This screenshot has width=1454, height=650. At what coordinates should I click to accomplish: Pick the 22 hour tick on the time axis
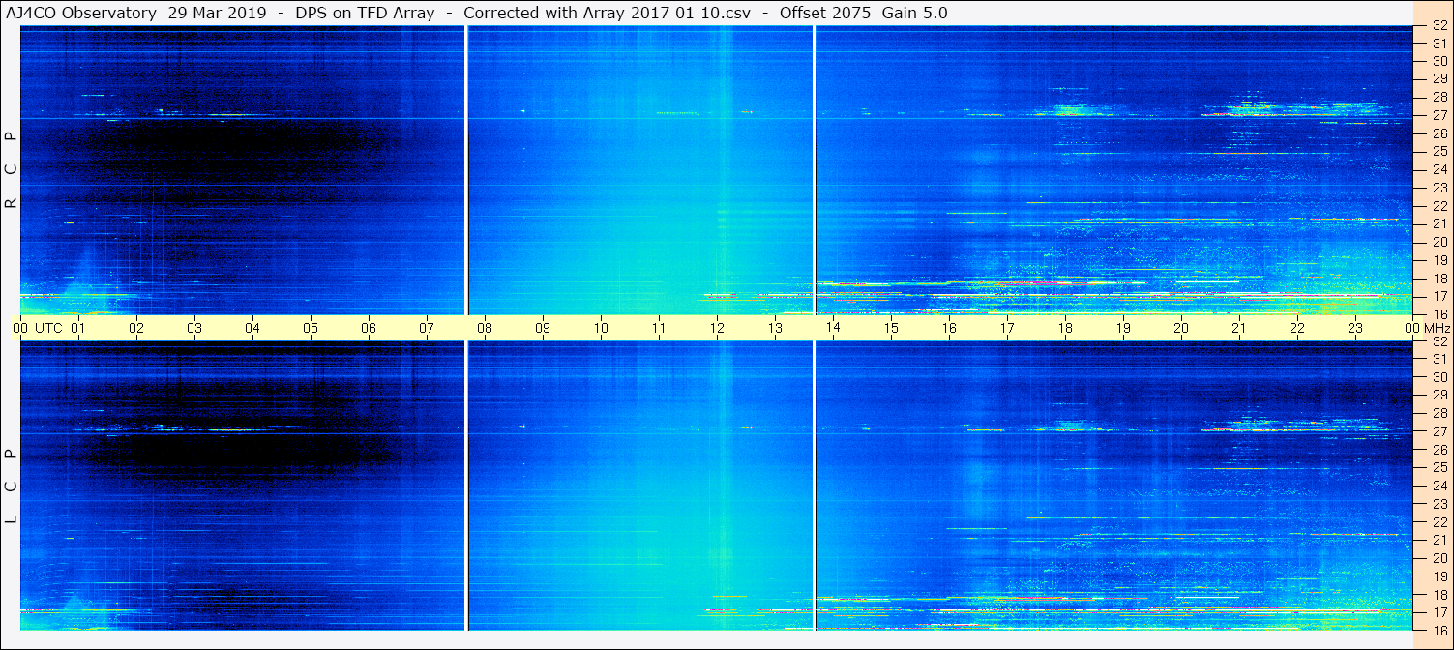1297,328
